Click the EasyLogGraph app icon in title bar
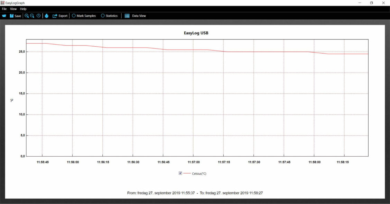 3,3
